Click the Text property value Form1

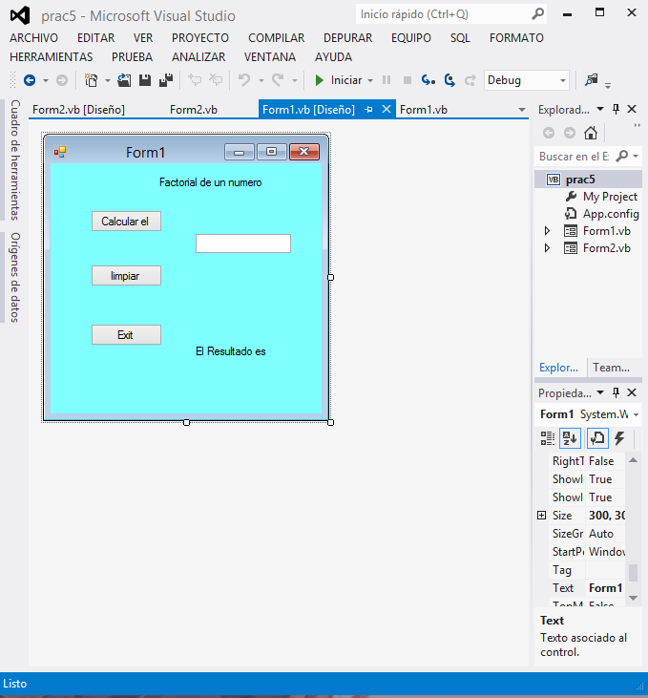click(x=605, y=588)
